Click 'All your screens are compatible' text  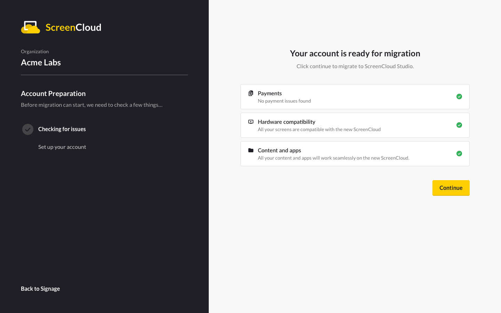coord(319,129)
